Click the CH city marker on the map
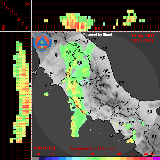 pos(118,88)
